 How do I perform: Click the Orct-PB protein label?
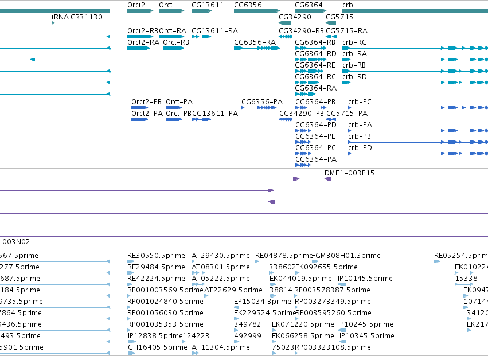pos(178,114)
